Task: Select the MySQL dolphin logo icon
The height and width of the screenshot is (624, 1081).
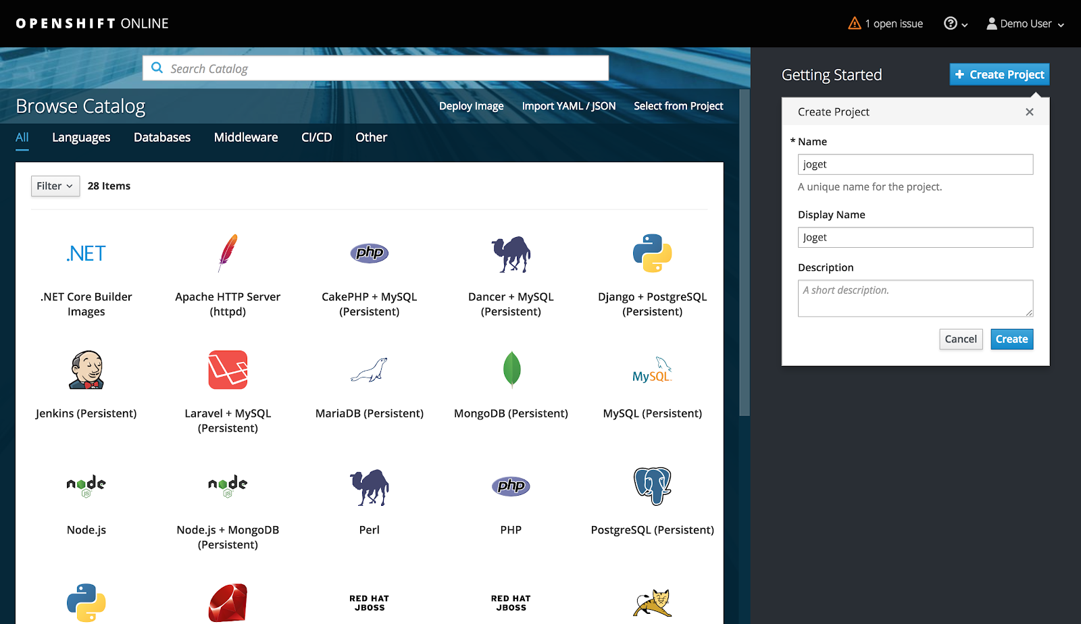Action: [653, 370]
